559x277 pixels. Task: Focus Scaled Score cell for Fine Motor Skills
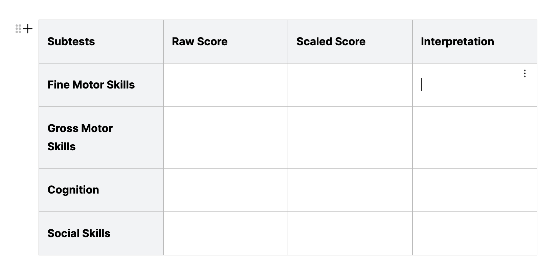click(350, 85)
